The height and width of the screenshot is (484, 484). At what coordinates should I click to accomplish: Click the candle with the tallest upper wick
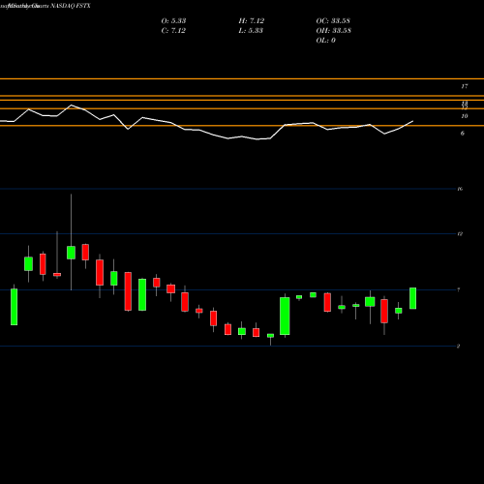71,253
